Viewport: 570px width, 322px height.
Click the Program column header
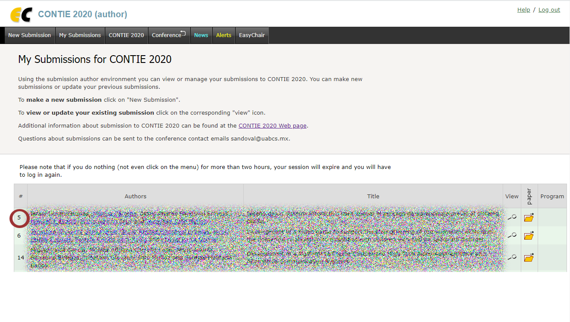[x=552, y=196]
